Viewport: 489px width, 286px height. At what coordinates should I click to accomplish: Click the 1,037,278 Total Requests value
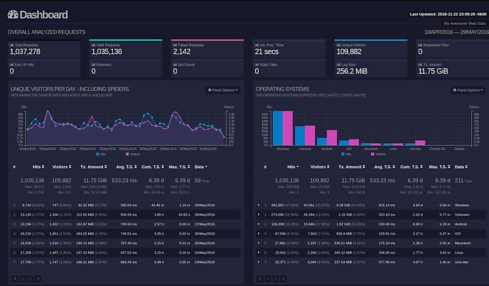tap(25, 52)
